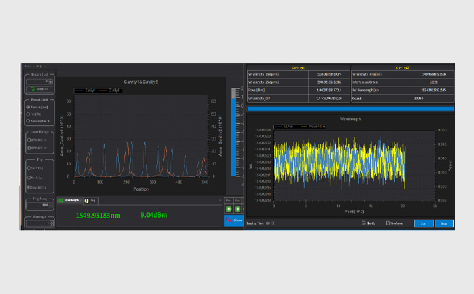Increase Average with the up arrow

point(52,223)
